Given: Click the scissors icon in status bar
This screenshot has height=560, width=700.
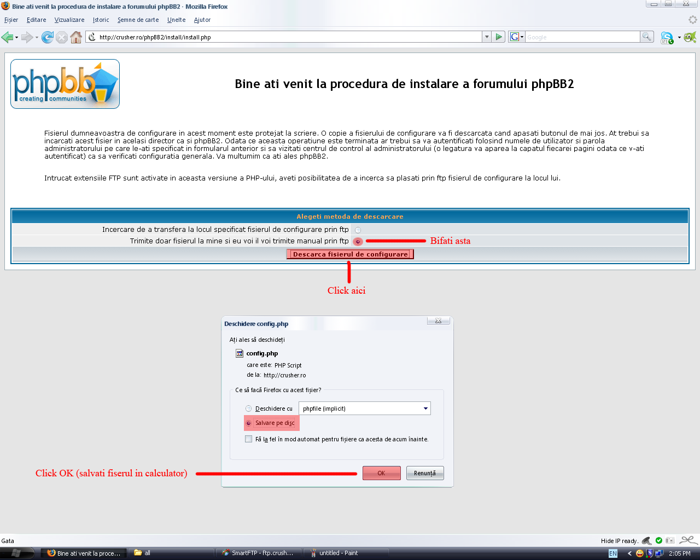Looking at the screenshot, I should [688, 540].
